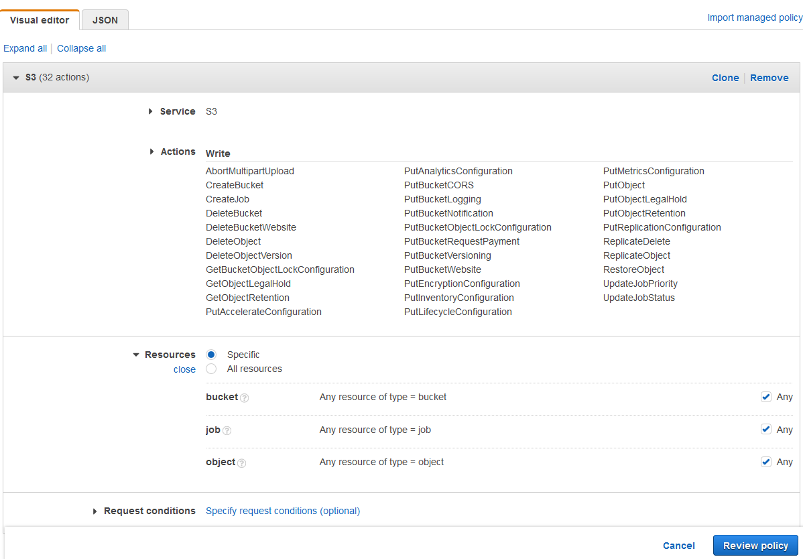Click the bucket resource help icon
The image size is (803, 559).
click(244, 397)
